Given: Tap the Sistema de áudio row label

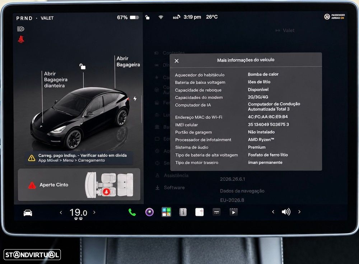Looking at the screenshot, I should pos(192,147).
